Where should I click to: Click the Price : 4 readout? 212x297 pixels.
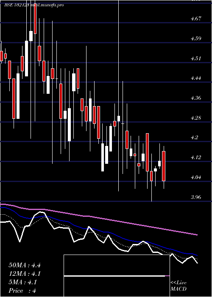pos(22,291)
